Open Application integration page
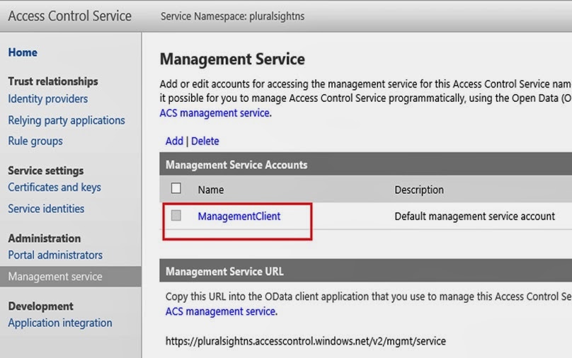Screen dimensions: 572x358 [60, 323]
